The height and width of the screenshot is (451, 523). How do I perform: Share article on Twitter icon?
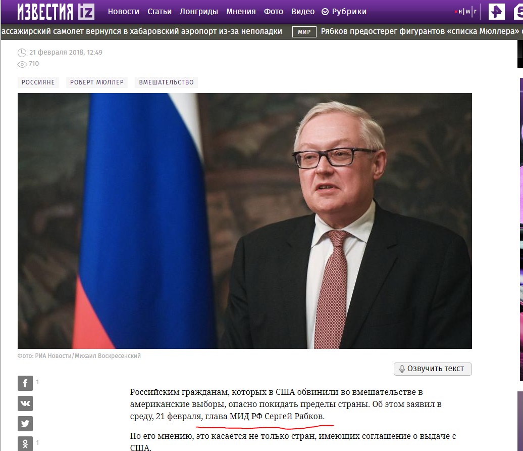tap(25, 424)
